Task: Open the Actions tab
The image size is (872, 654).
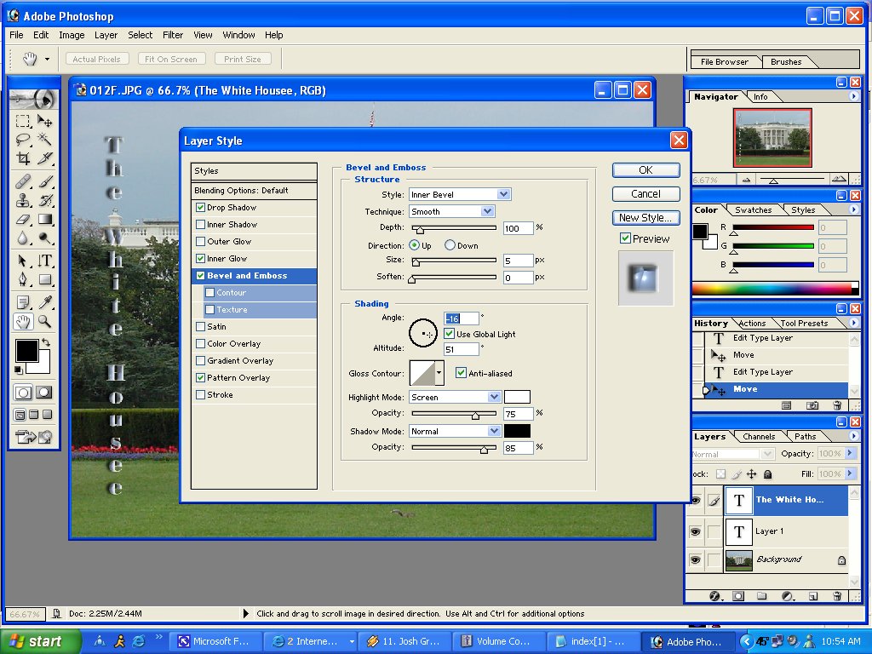Action: [x=752, y=323]
